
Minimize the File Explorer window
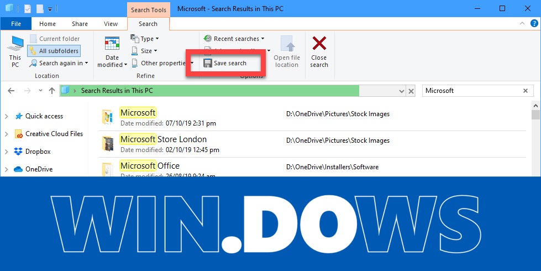[x=477, y=9]
